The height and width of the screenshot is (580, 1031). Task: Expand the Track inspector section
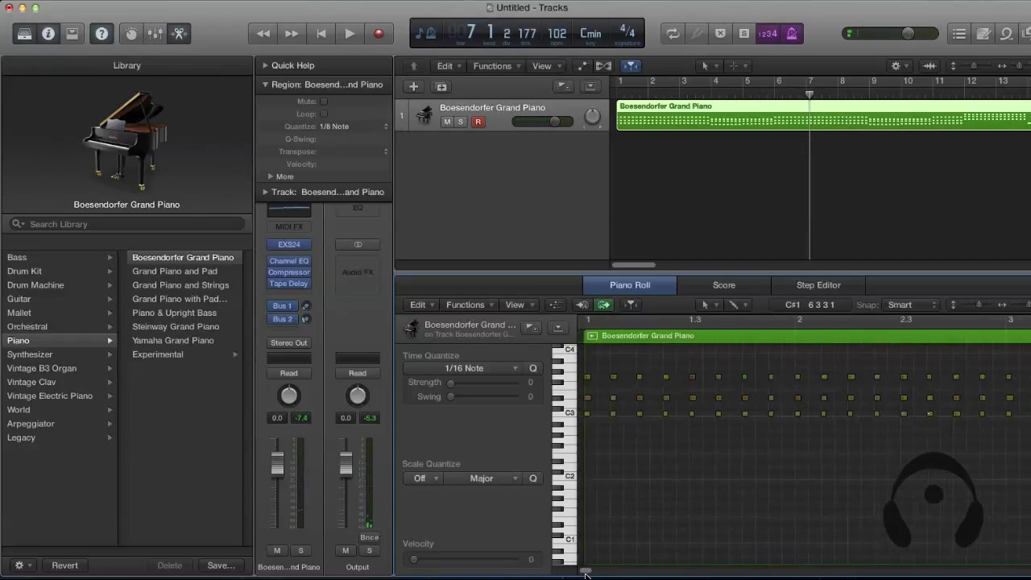click(x=265, y=192)
